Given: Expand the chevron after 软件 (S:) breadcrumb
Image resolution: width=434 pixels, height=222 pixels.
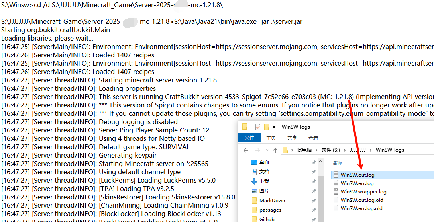Looking at the screenshot, I should click(345, 150).
